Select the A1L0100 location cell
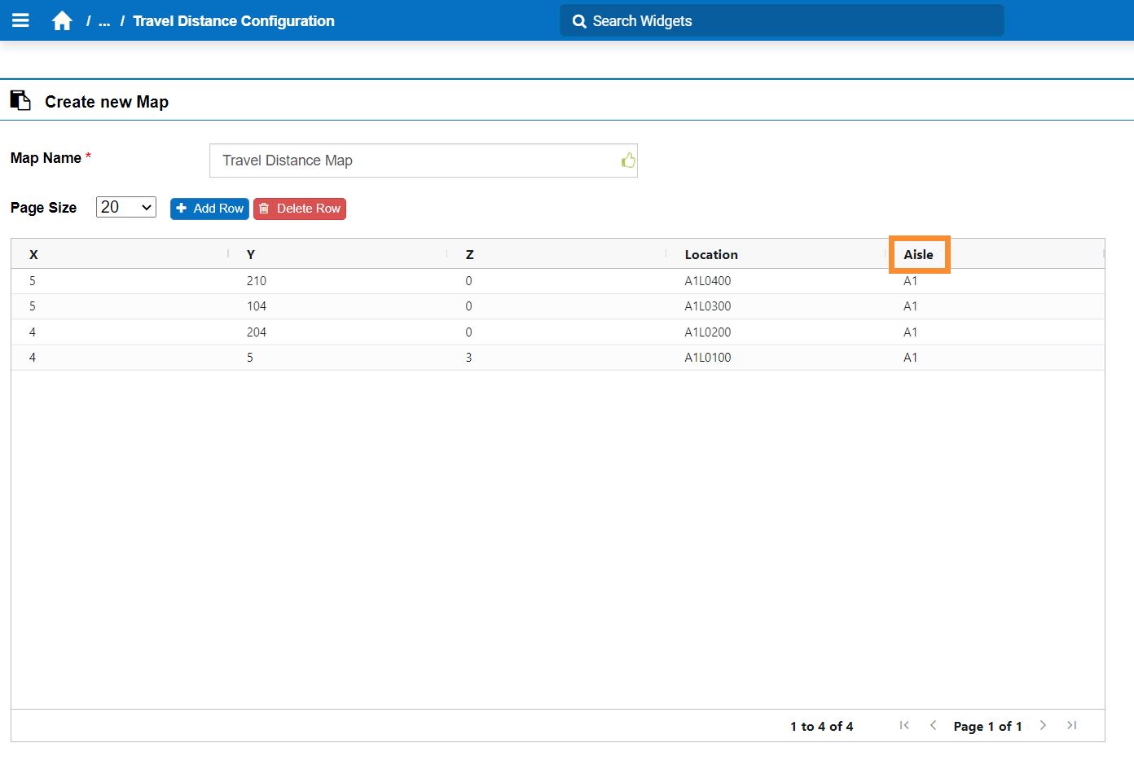Screen dimensions: 1134x774 [x=707, y=358]
